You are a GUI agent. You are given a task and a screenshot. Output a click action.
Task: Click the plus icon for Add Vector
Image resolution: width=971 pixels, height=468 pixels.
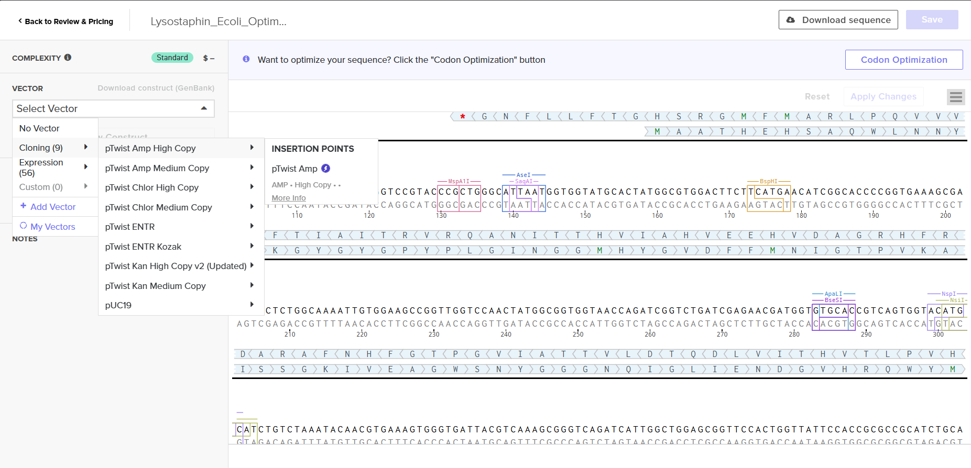23,206
